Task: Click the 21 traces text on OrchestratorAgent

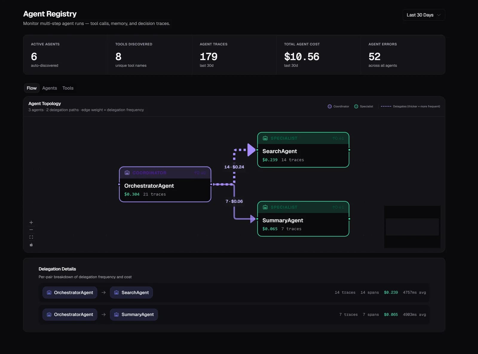Action: pyautogui.click(x=154, y=194)
